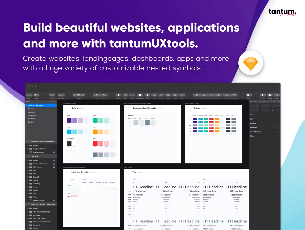Collapse the Text Styles artboard group
The width and height of the screenshot is (305, 230).
pos(27,156)
